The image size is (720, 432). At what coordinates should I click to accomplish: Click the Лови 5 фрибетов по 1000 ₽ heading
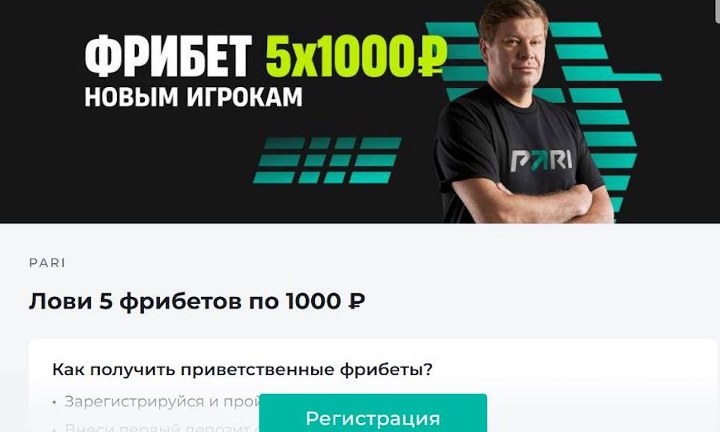click(197, 301)
